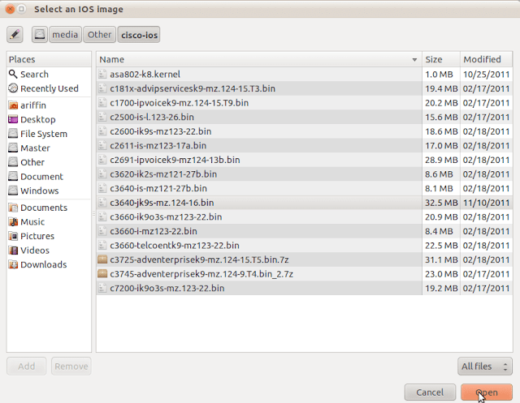Click the Videos folder icon
Viewport: 520px width, 403px height.
point(13,250)
